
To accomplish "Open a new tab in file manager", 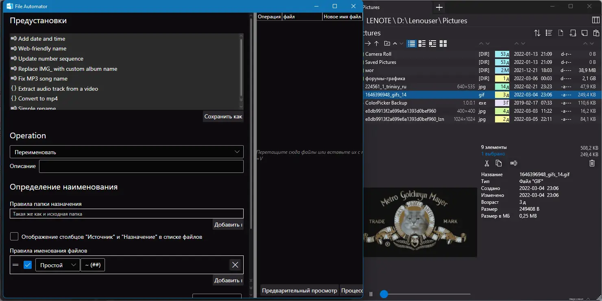I will tap(439, 7).
